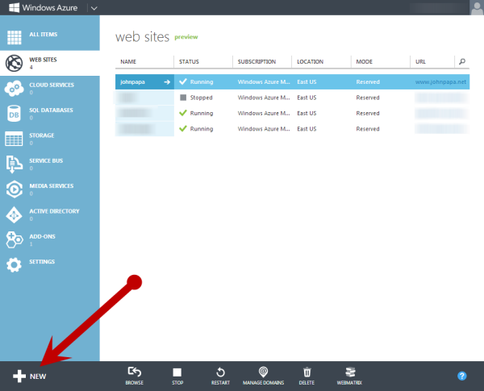Select the row with Stopped status
This screenshot has width=484, height=391.
(x=292, y=98)
